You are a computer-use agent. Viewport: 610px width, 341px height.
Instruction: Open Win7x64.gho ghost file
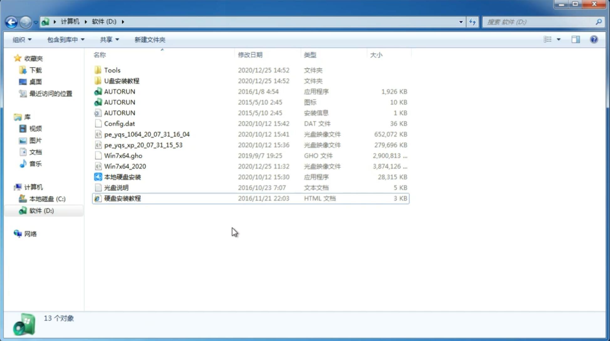pyautogui.click(x=123, y=155)
